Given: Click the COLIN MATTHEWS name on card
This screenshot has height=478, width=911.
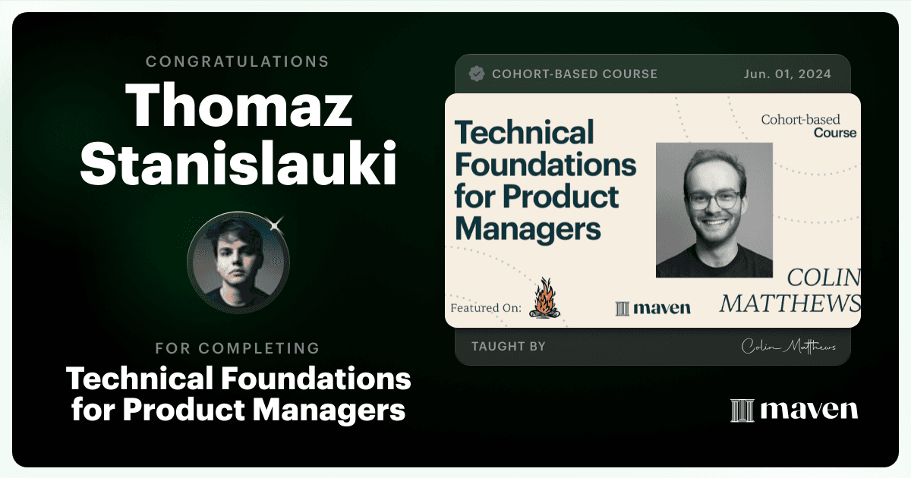Looking at the screenshot, I should [x=790, y=291].
